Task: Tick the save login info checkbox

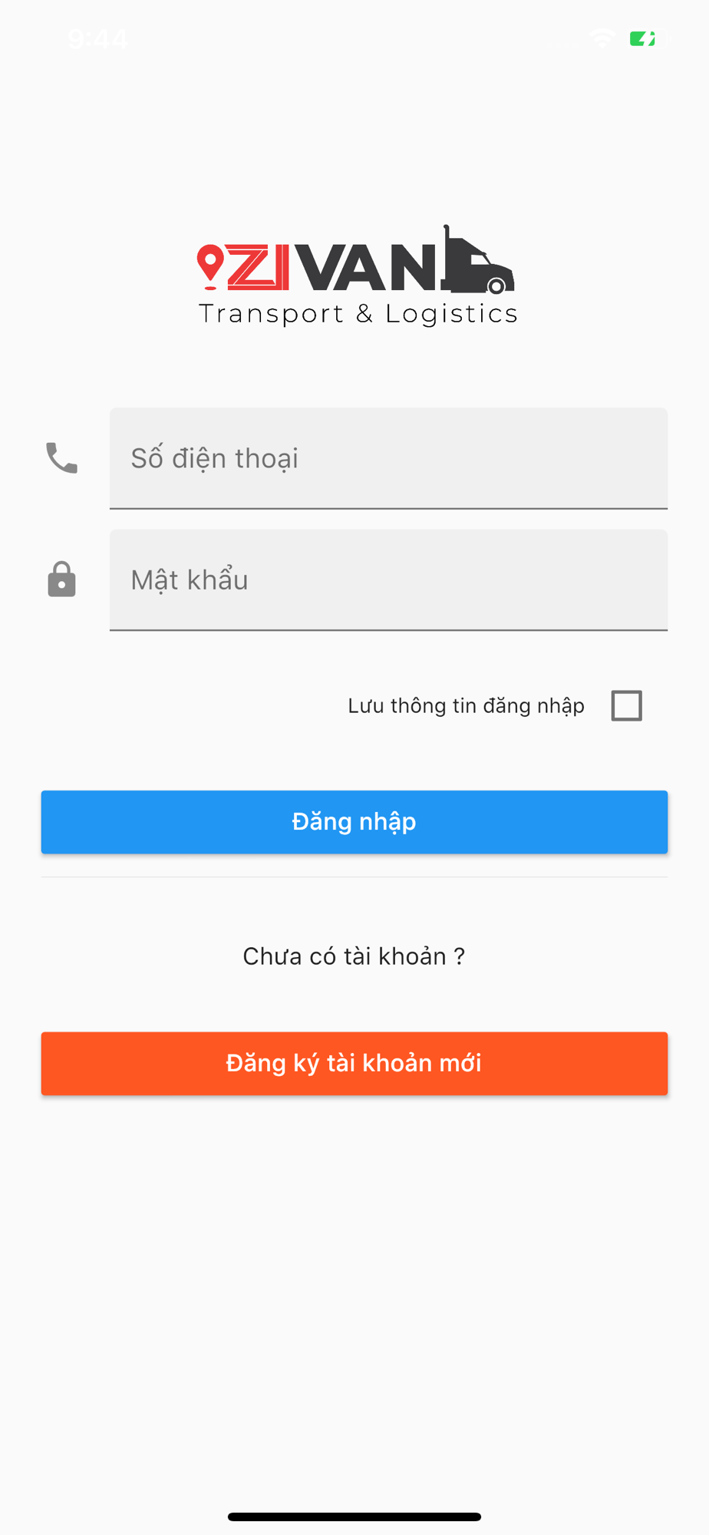Action: pos(626,705)
